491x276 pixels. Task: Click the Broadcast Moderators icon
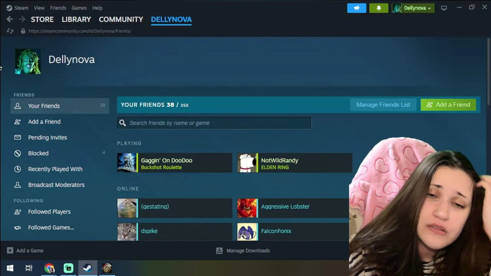point(18,185)
